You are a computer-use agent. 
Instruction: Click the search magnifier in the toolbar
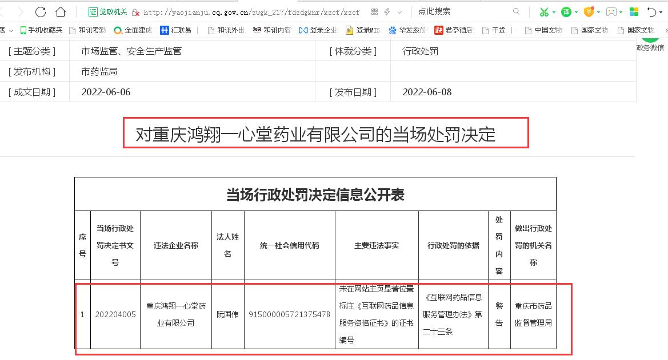click(516, 11)
